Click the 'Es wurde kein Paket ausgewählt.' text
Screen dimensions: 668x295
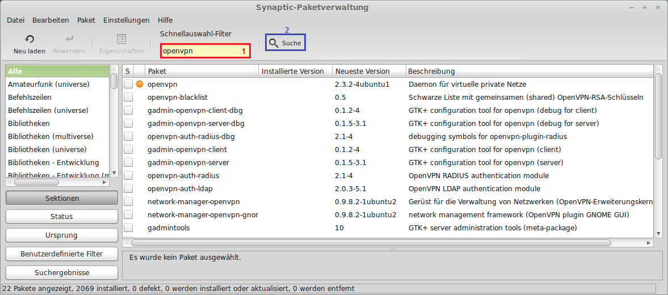pos(185,258)
